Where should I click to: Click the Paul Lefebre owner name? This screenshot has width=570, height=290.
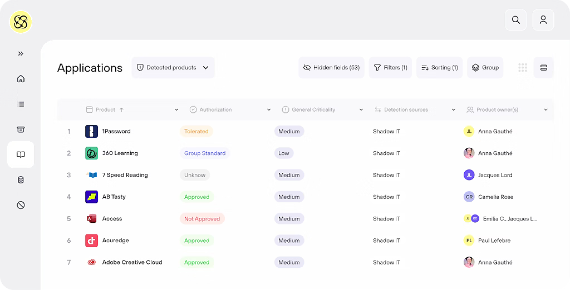tap(494, 240)
